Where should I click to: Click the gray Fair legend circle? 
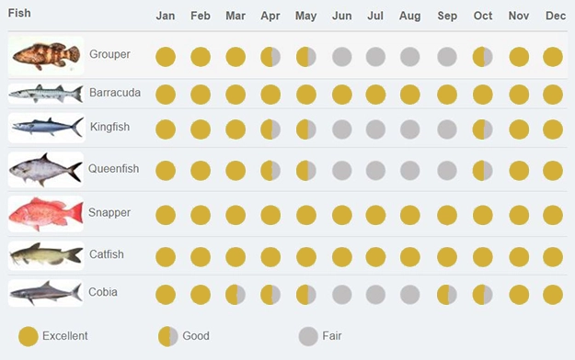point(308,336)
